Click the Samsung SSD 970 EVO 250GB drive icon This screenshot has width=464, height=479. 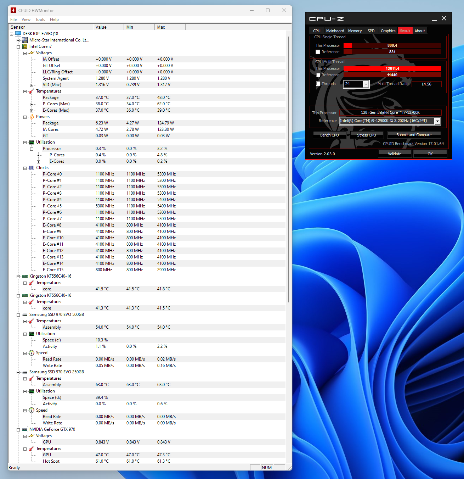(25, 372)
